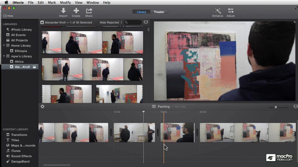
Task: Select third-row left browser clip
Action: (x=67, y=94)
